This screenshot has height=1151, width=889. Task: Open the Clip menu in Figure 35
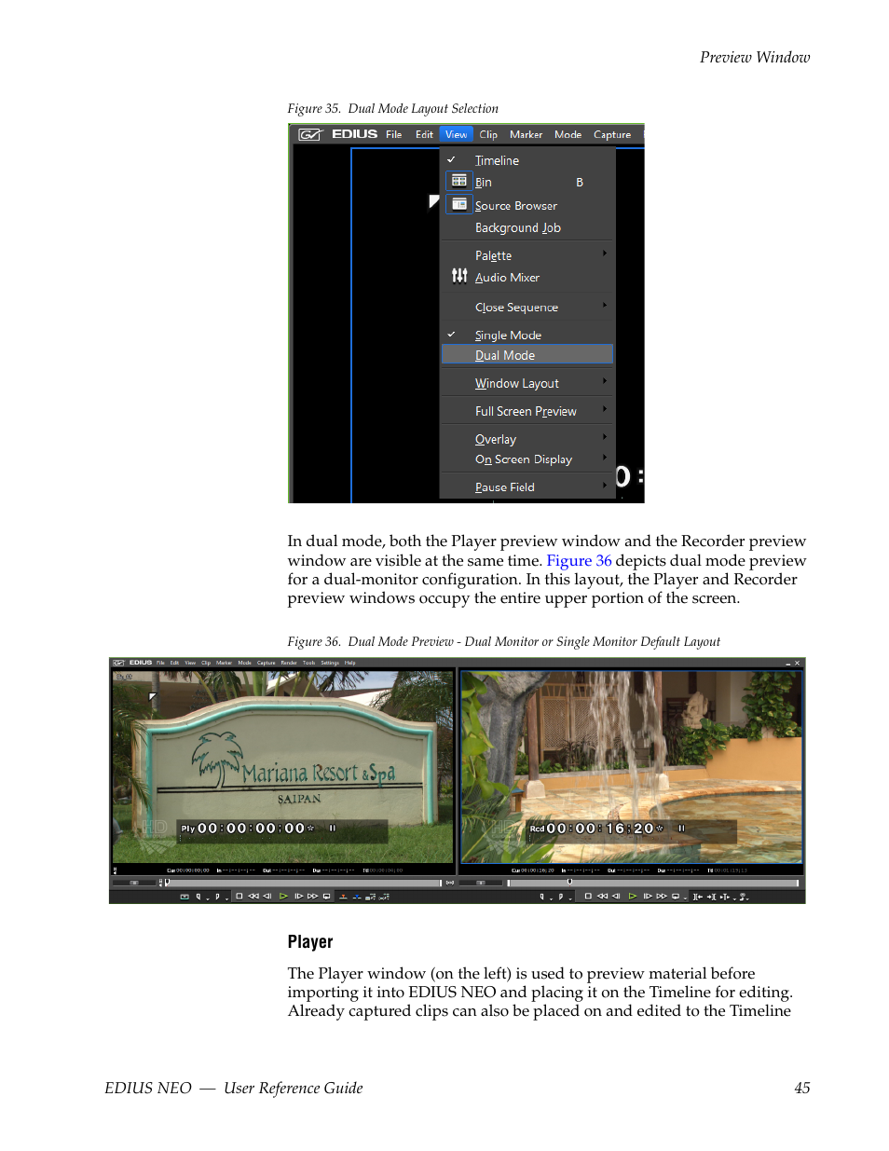coord(488,134)
